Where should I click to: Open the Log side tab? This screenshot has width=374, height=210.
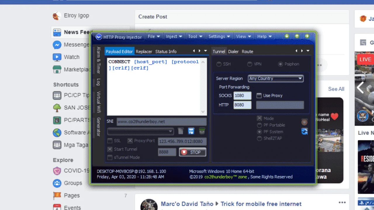pos(98,82)
